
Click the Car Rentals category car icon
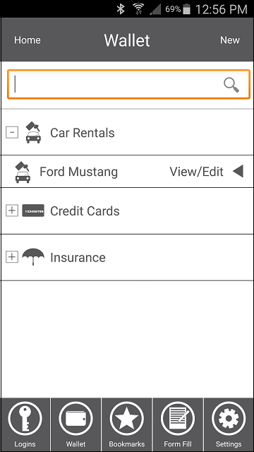point(33,133)
